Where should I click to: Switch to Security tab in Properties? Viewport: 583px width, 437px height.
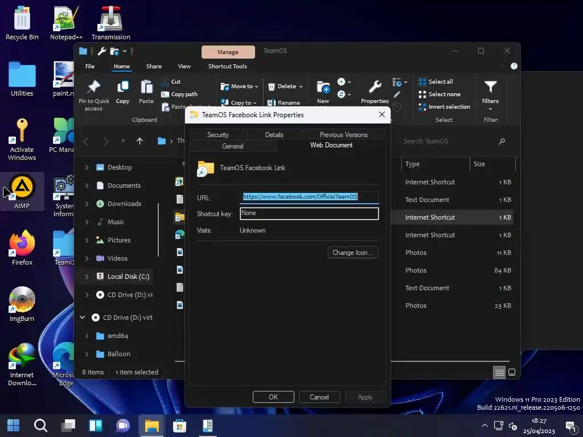point(218,135)
